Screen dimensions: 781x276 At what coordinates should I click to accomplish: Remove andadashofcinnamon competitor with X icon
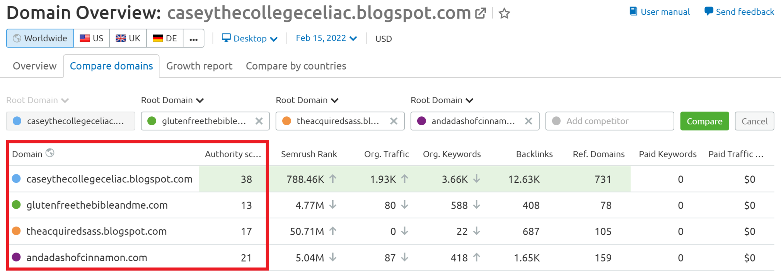coord(529,121)
